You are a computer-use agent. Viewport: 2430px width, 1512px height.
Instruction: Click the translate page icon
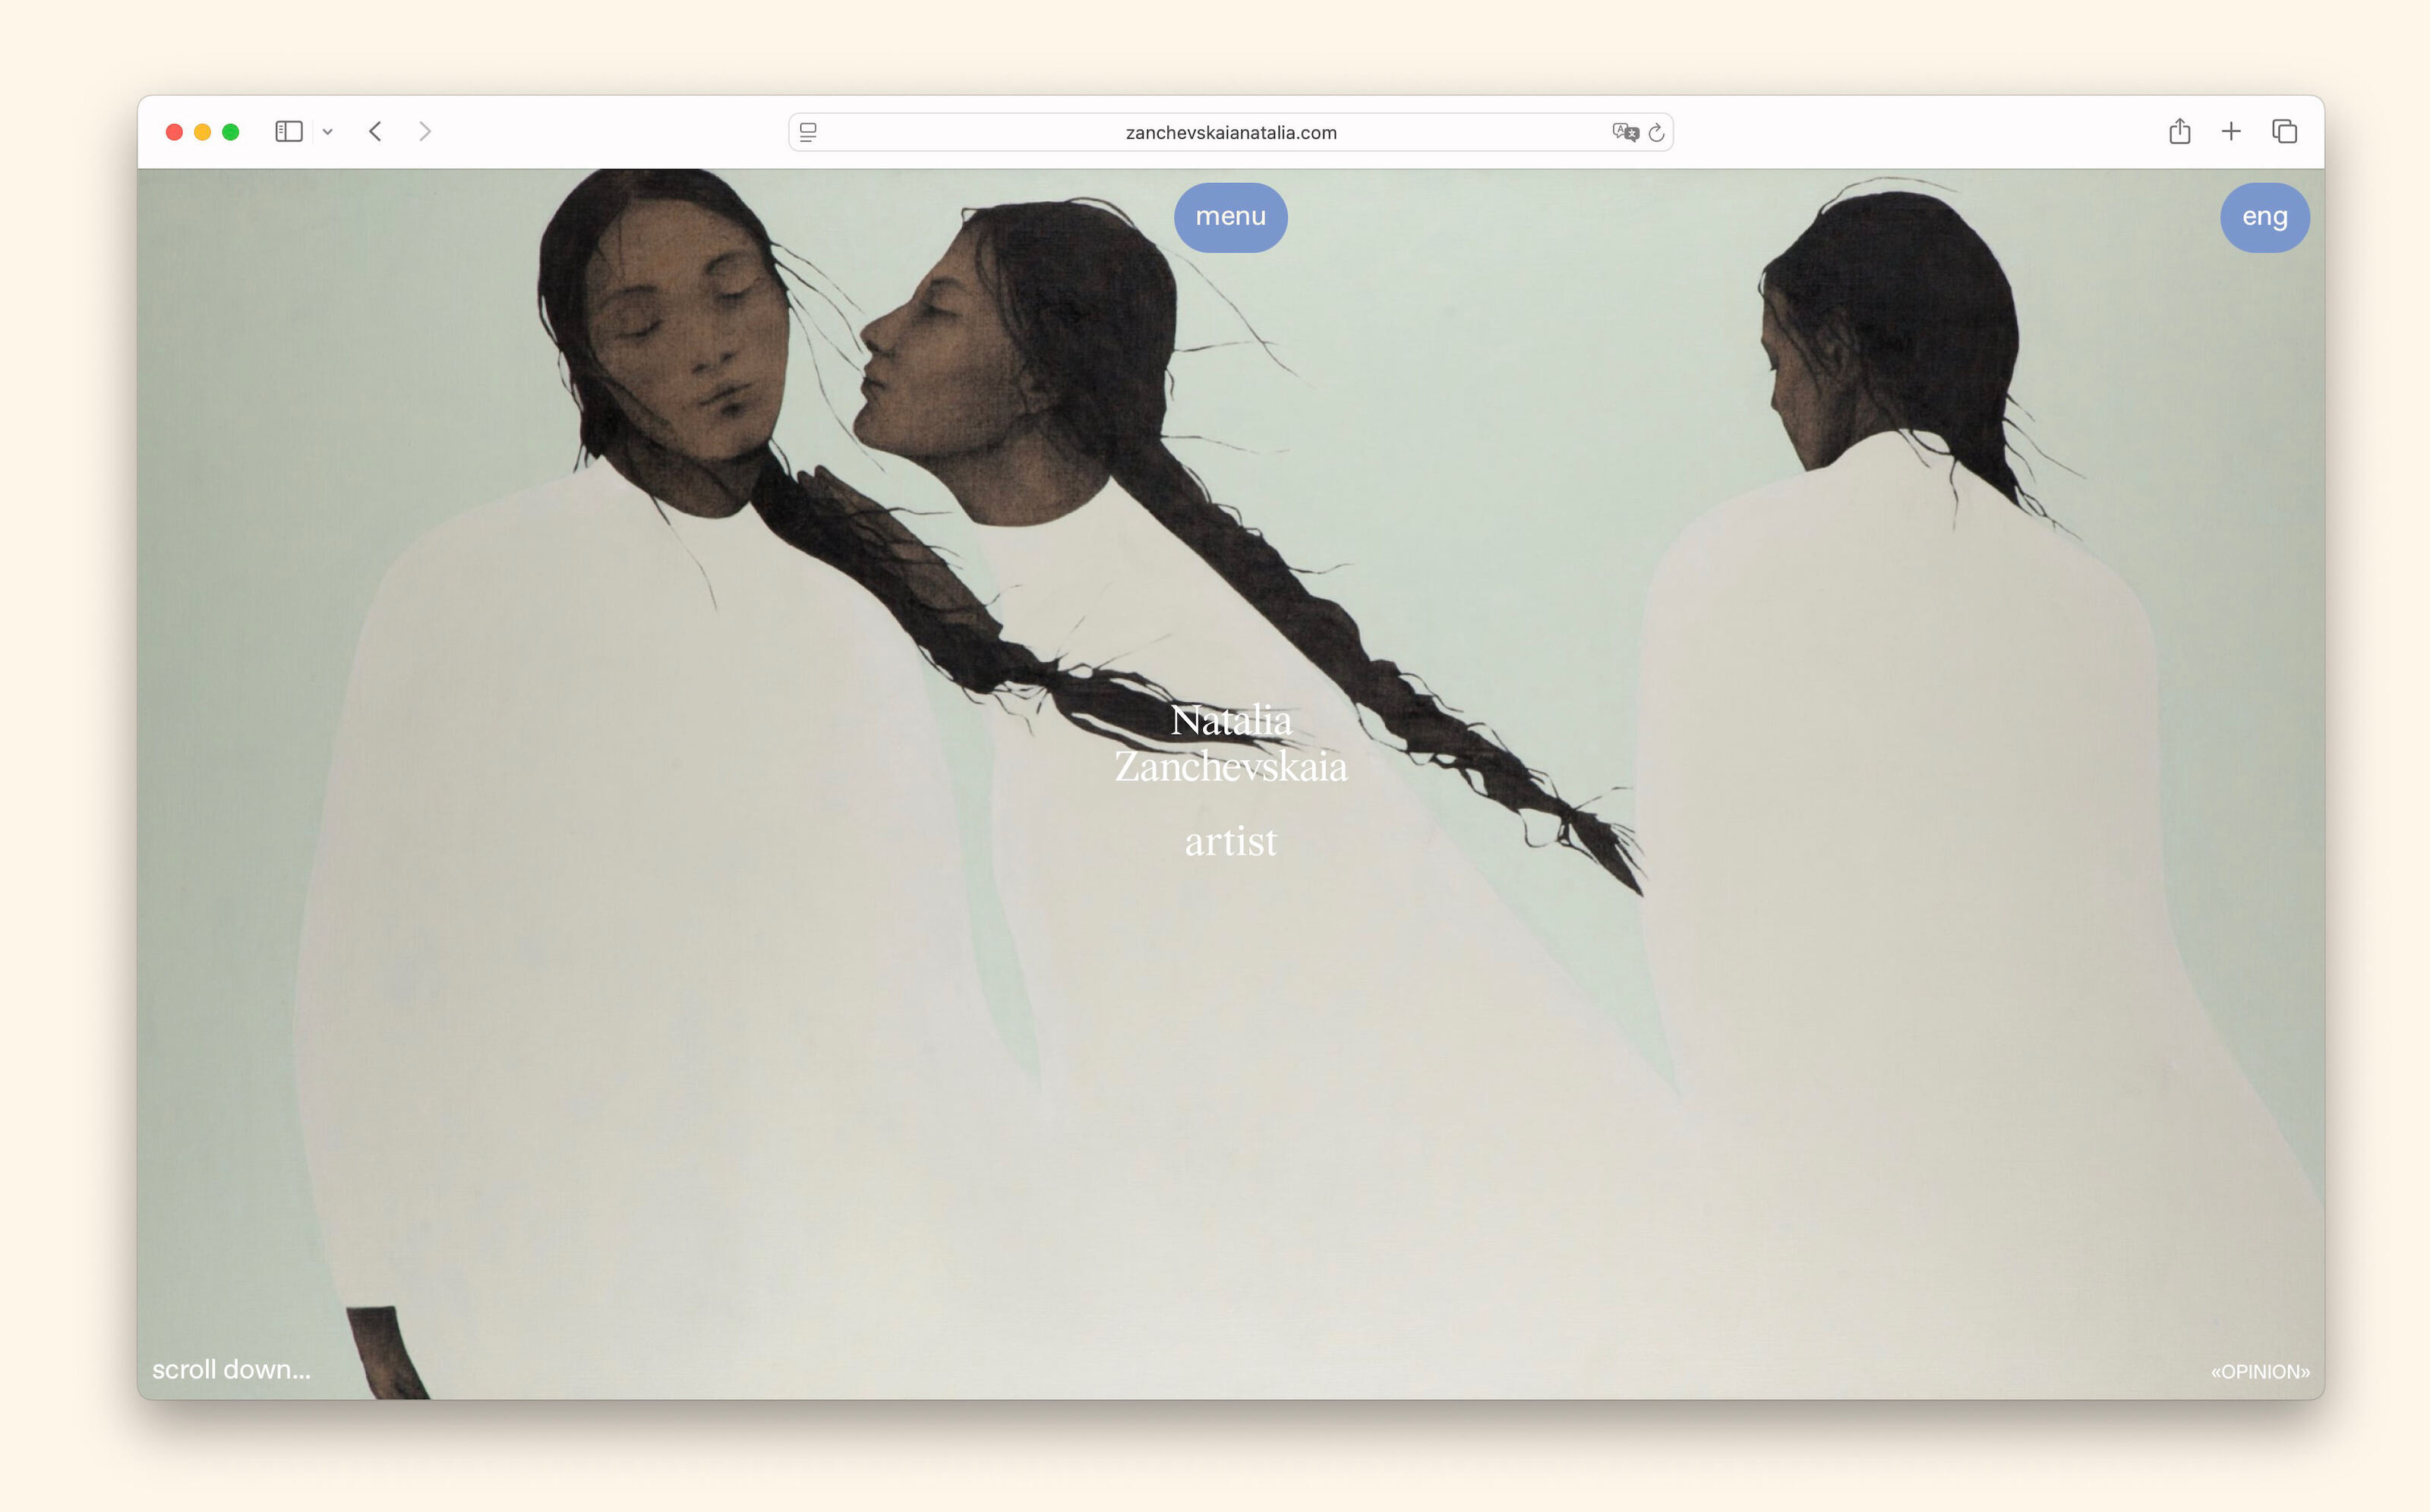1624,132
